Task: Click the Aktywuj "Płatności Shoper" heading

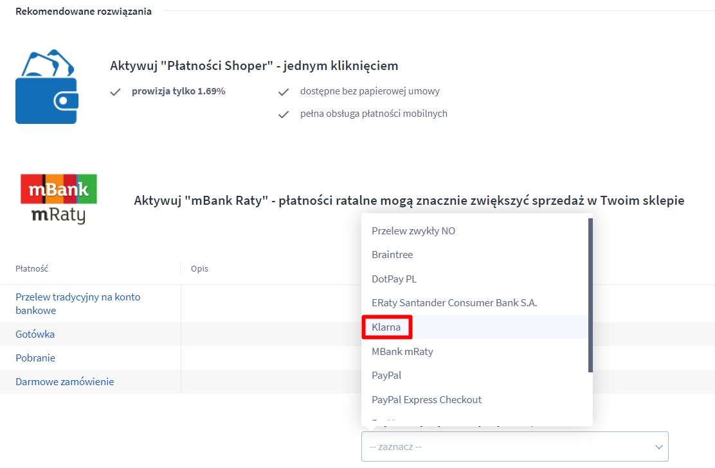Action: 254,65
